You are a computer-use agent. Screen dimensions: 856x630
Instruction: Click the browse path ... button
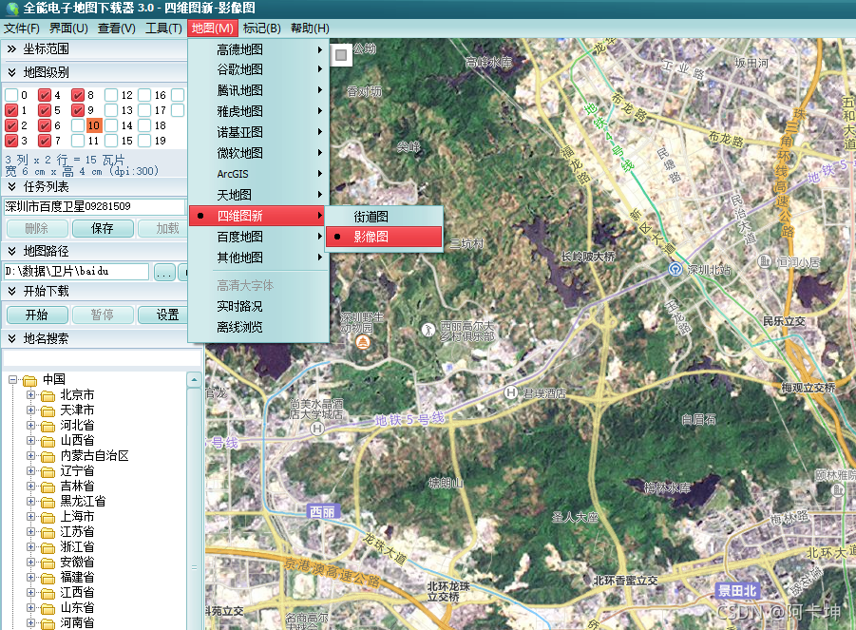pyautogui.click(x=164, y=272)
